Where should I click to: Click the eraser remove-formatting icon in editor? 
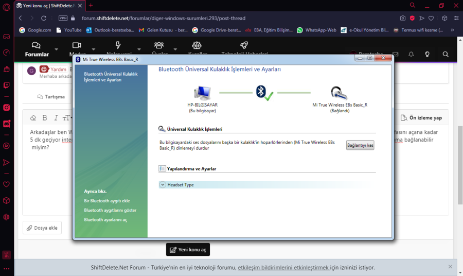click(x=33, y=118)
